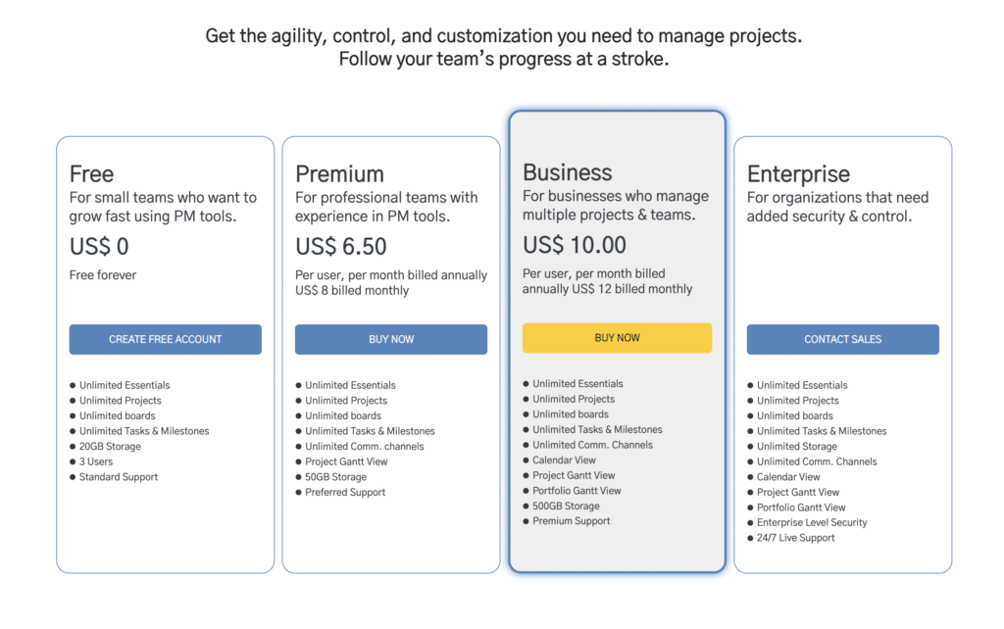This screenshot has width=1004, height=629.
Task: Click the CONTACT SALES button
Action: point(842,339)
